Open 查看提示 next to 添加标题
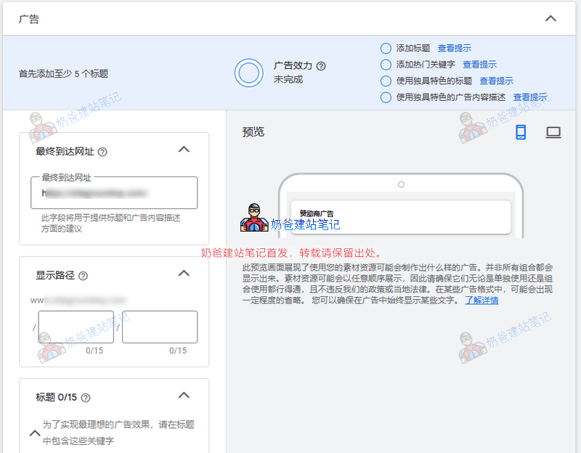 point(455,48)
